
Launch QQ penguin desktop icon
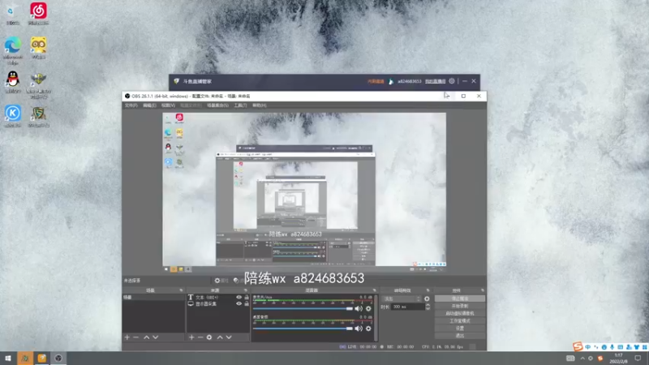(x=13, y=81)
